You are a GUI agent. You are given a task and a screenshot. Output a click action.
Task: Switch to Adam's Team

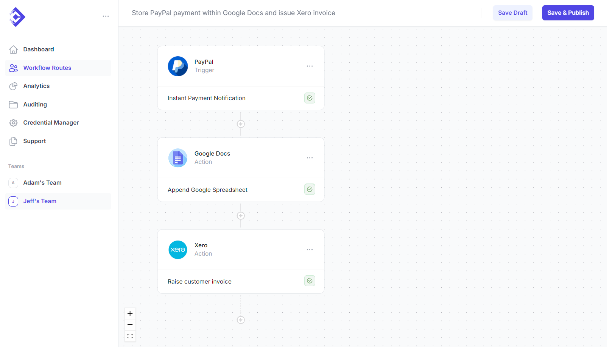[42, 182]
